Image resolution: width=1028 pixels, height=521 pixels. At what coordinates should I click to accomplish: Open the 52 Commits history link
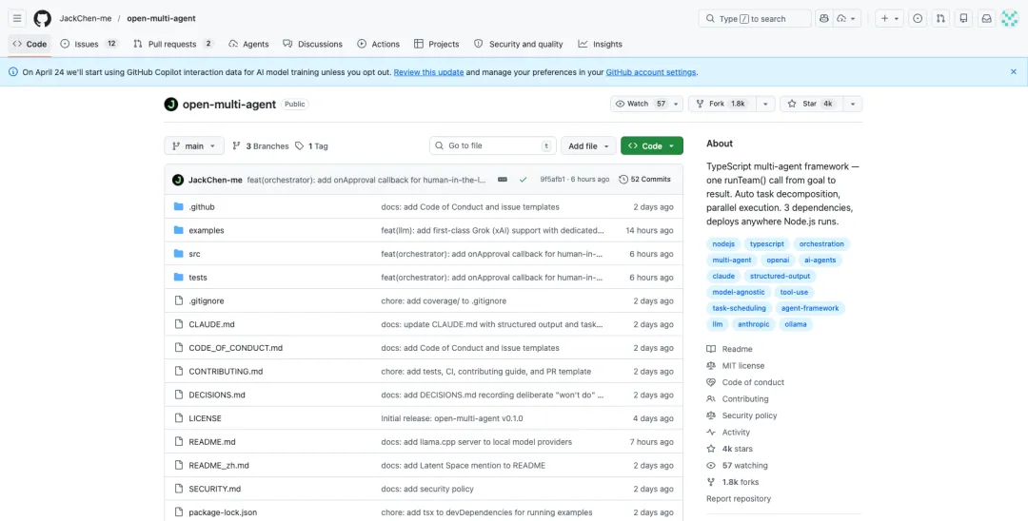(x=645, y=180)
